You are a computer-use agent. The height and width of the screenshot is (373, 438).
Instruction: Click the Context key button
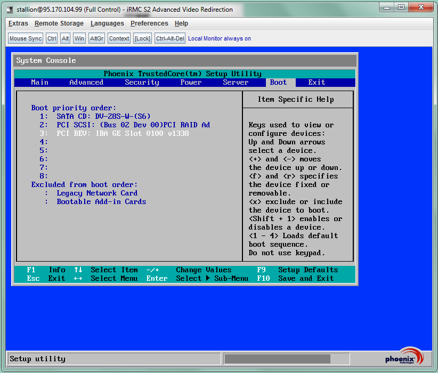(119, 38)
